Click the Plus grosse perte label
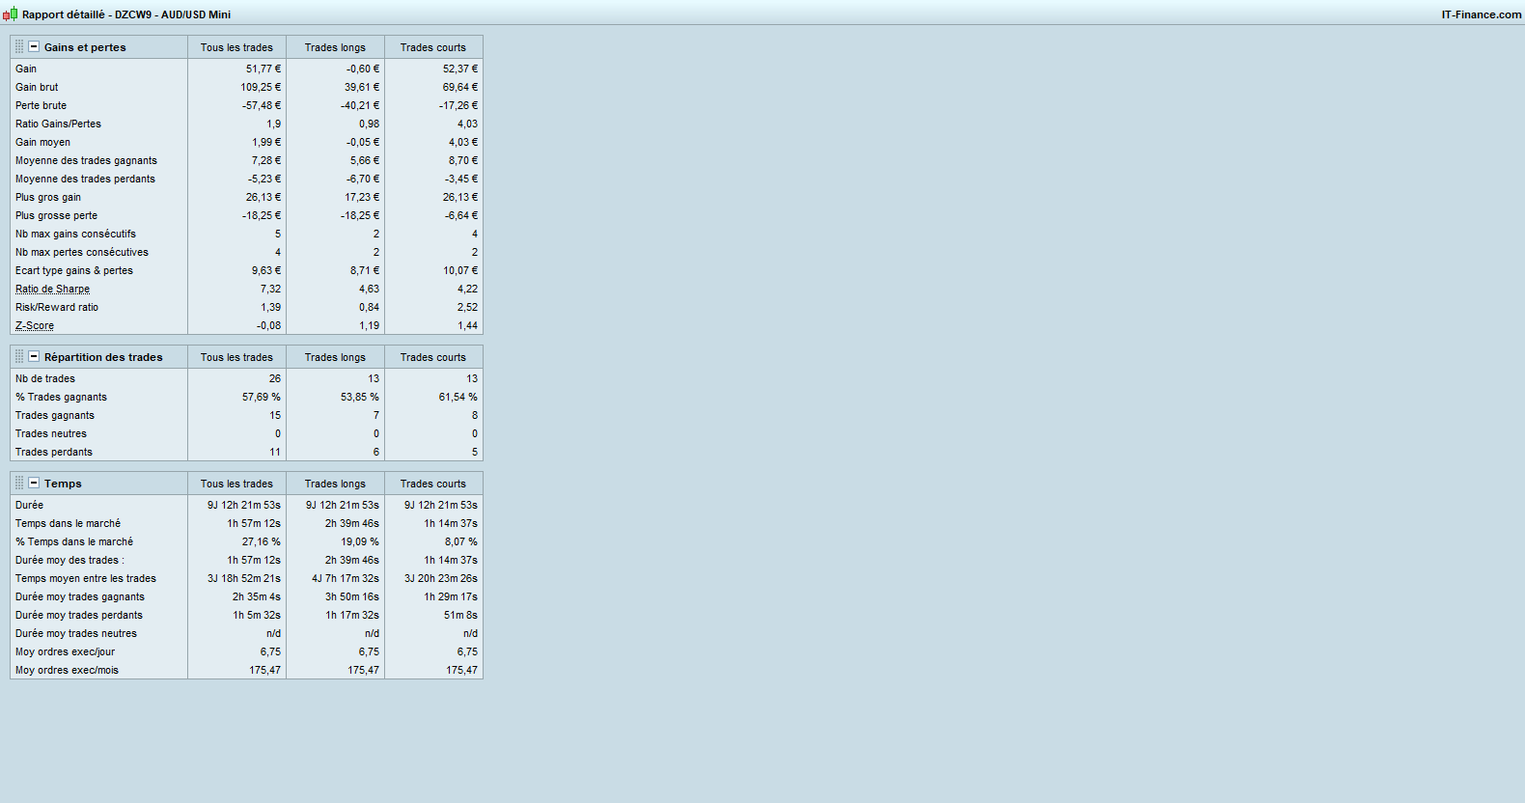The height and width of the screenshot is (803, 1525). coord(56,215)
